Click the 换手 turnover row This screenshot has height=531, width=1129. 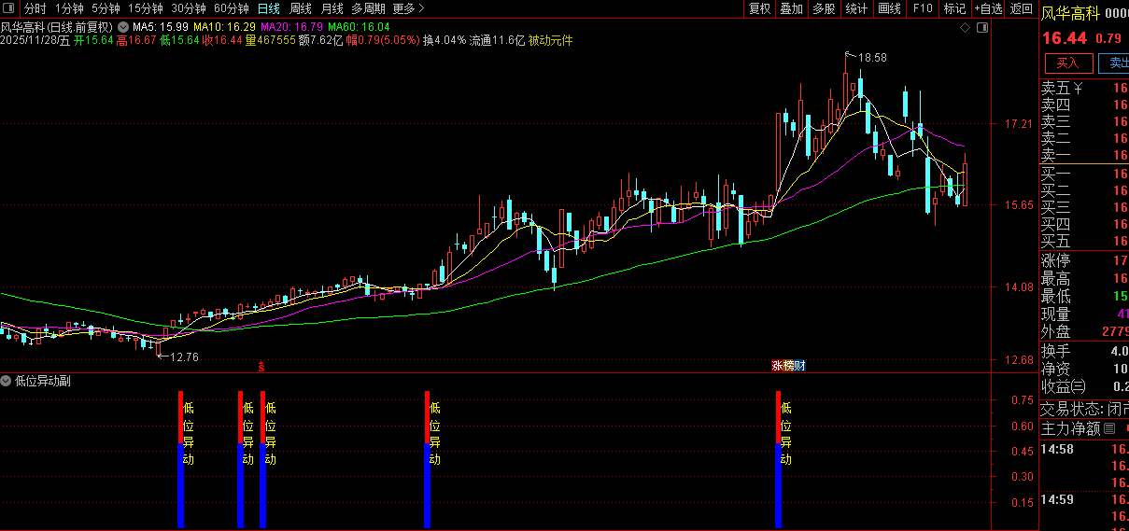coord(1084,351)
